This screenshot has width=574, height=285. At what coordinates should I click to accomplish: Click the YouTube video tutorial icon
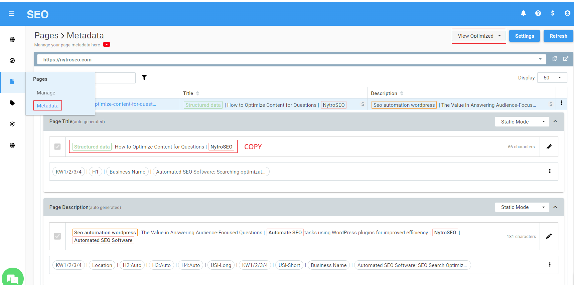pyautogui.click(x=107, y=44)
